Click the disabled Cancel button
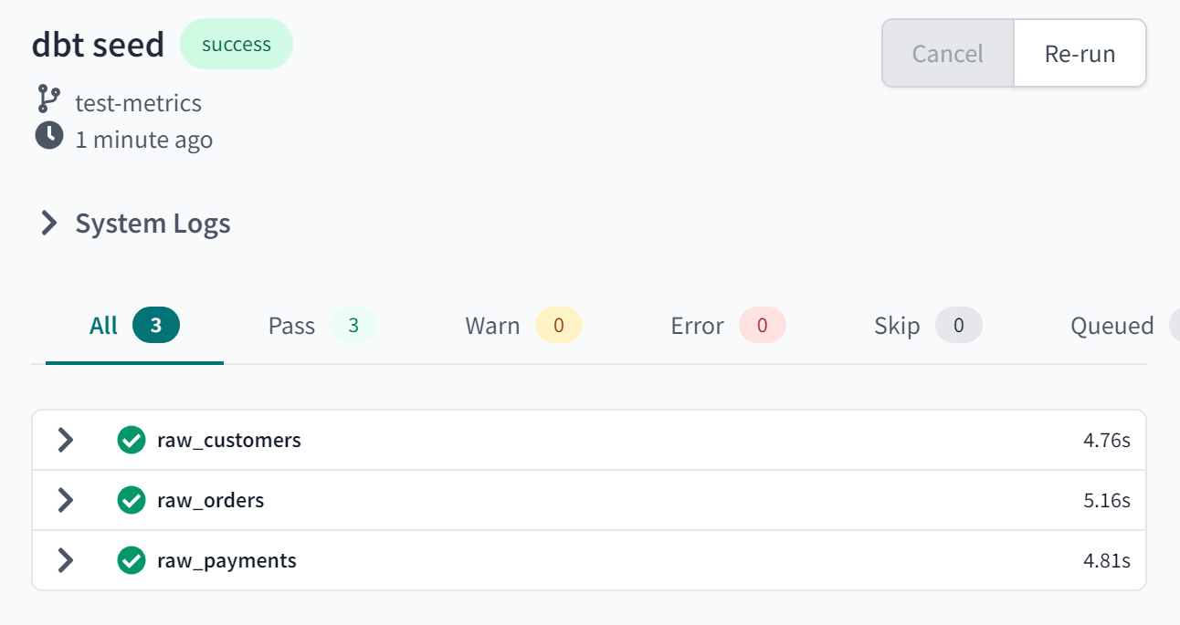Screen dimensions: 1180x625 pos(947,53)
